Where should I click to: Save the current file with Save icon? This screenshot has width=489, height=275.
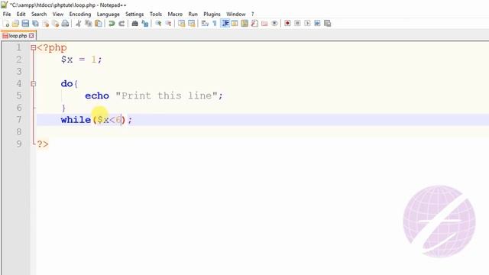(x=25, y=24)
